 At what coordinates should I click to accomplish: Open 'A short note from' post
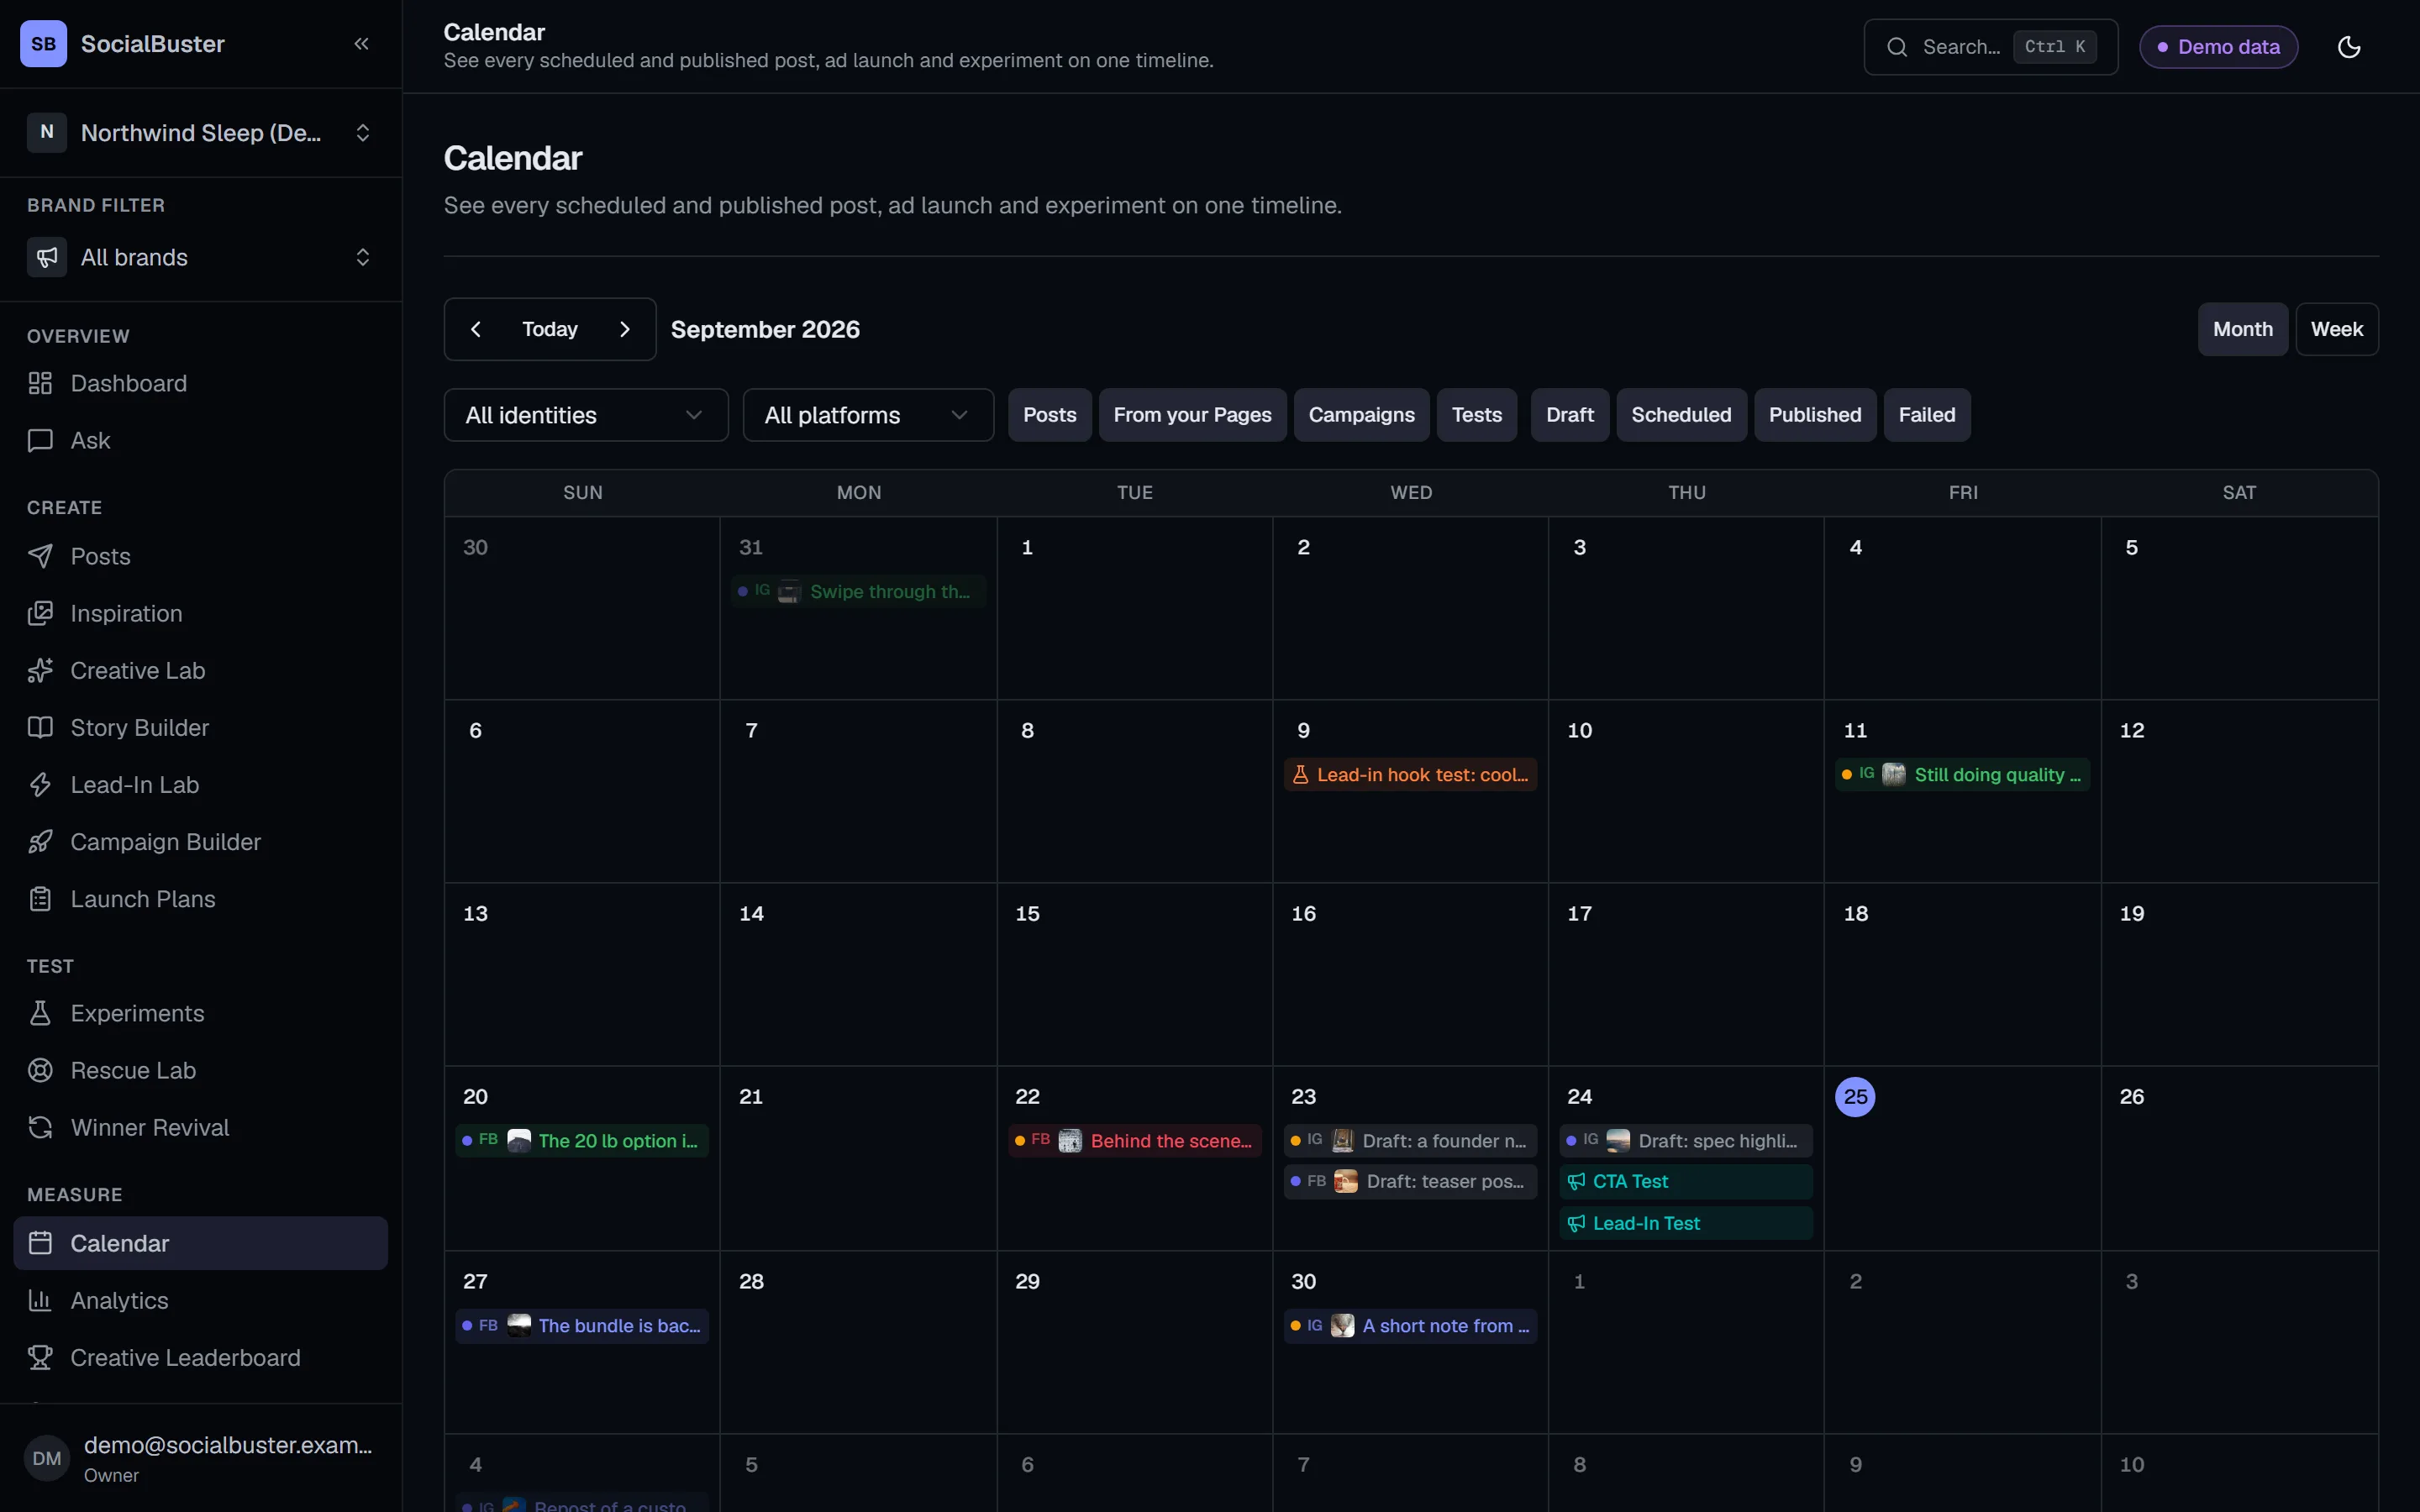[1410, 1326]
